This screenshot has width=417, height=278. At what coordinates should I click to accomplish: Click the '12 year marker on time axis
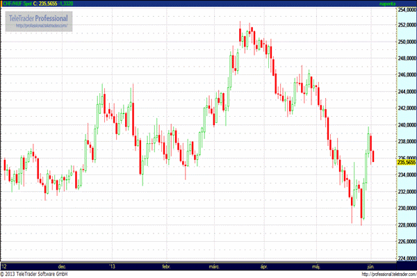(x=5, y=266)
